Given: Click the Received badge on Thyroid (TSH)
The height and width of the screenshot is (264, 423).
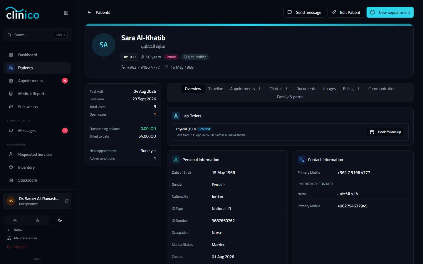Looking at the screenshot, I should (x=204, y=129).
